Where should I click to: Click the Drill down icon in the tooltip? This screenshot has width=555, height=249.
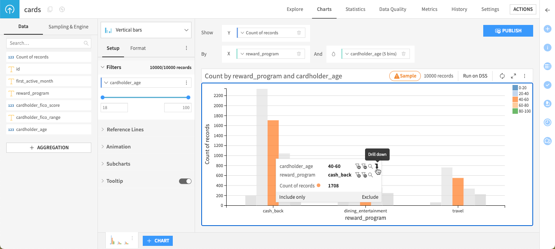(x=376, y=166)
